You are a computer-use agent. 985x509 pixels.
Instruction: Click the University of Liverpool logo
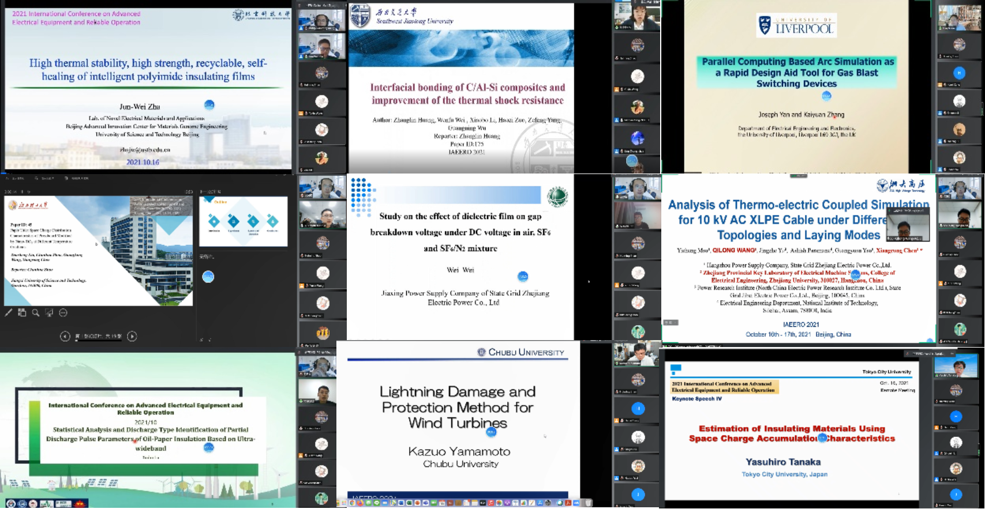pyautogui.click(x=796, y=26)
